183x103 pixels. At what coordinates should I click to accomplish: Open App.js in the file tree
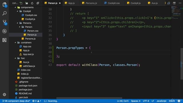coord(26,50)
